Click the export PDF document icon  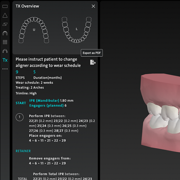pyautogui.click(x=93, y=62)
